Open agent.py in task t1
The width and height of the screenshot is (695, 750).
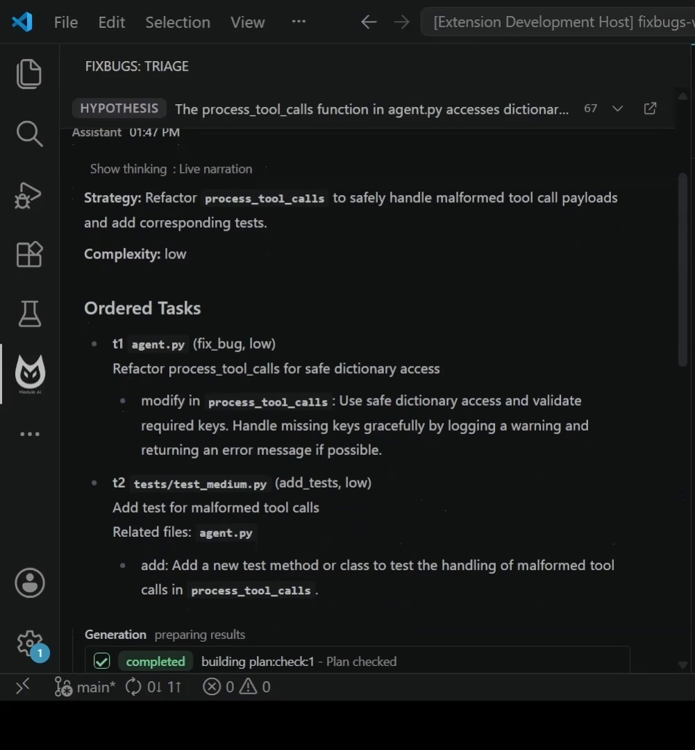(x=158, y=344)
